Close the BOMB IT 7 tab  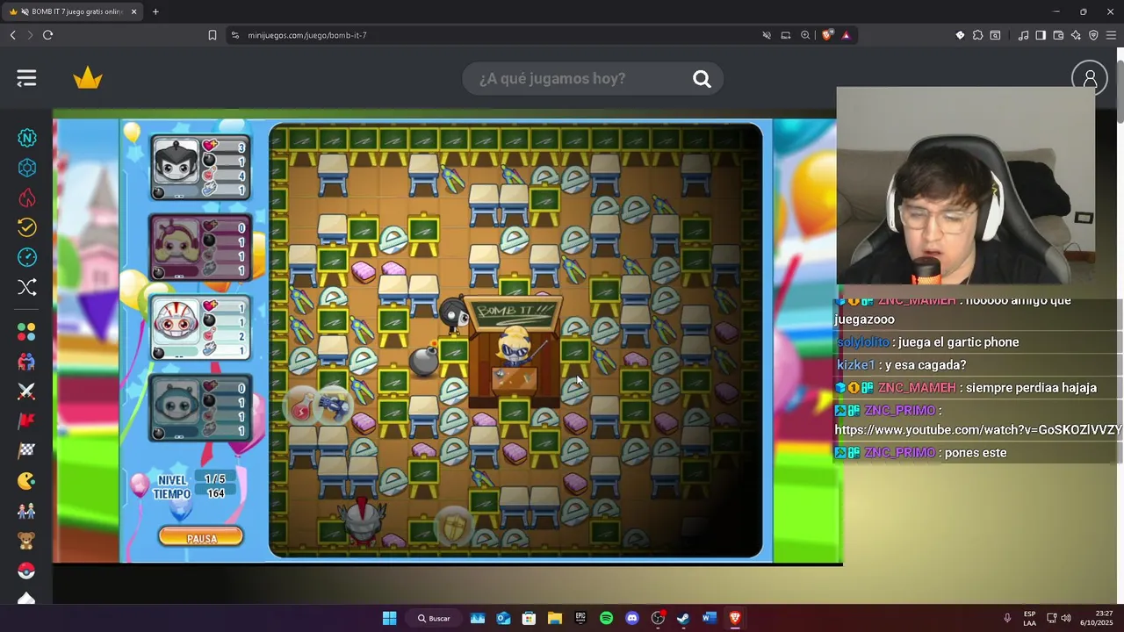point(133,11)
